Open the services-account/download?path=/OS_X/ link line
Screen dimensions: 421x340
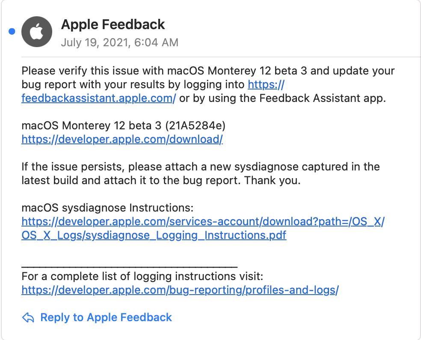point(203,221)
